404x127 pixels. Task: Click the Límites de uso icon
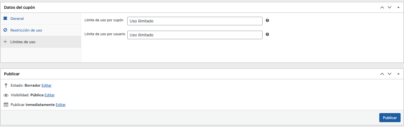(5, 42)
